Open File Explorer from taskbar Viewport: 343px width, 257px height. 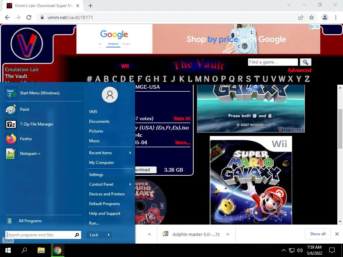click(x=41, y=250)
